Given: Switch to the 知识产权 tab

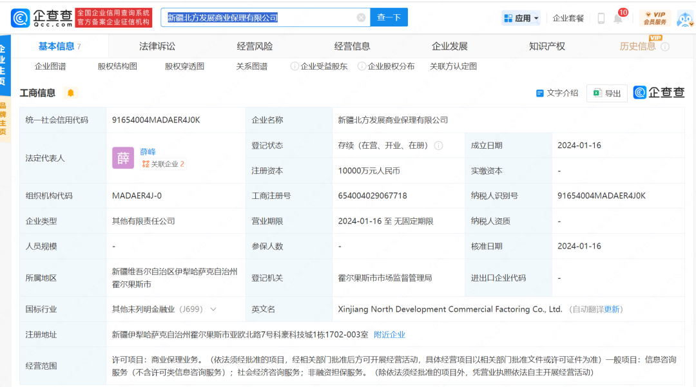Looking at the screenshot, I should (546, 46).
